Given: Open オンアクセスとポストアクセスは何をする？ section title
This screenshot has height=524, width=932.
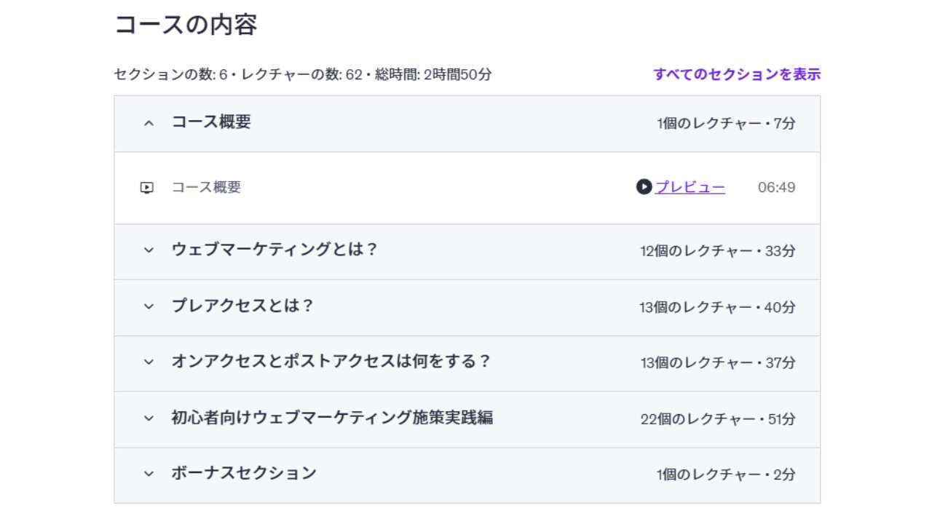Looking at the screenshot, I should point(331,361).
